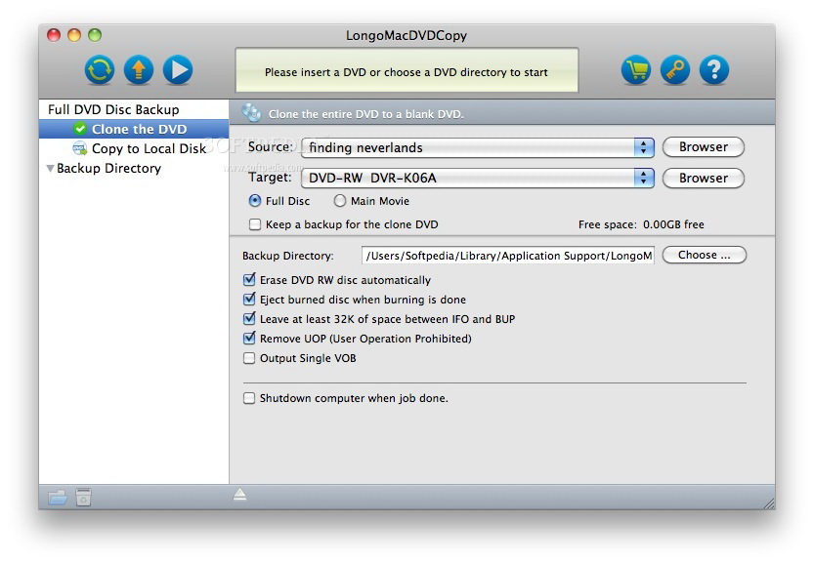This screenshot has height=563, width=814.
Task: Click the DVD disc icon in header
Action: point(251,112)
